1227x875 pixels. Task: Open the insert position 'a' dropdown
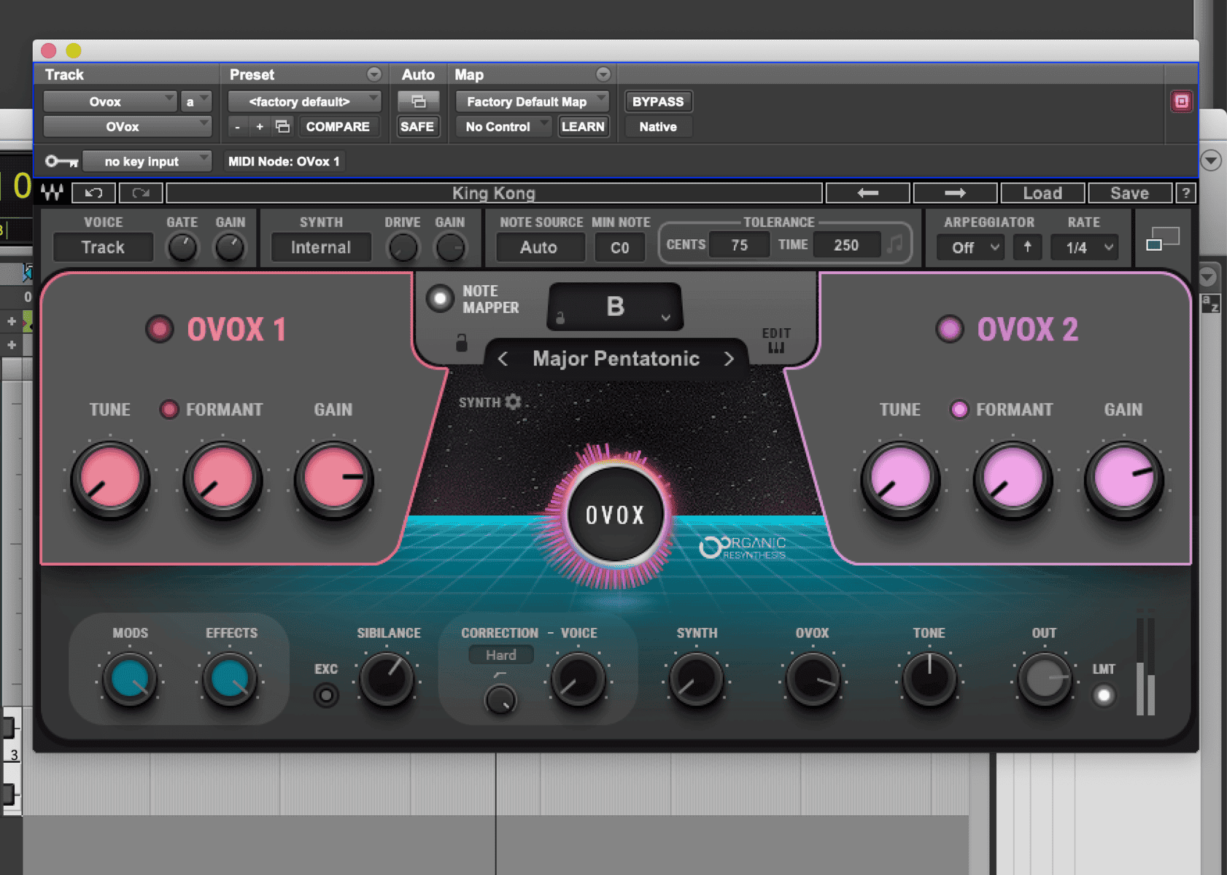pos(196,101)
